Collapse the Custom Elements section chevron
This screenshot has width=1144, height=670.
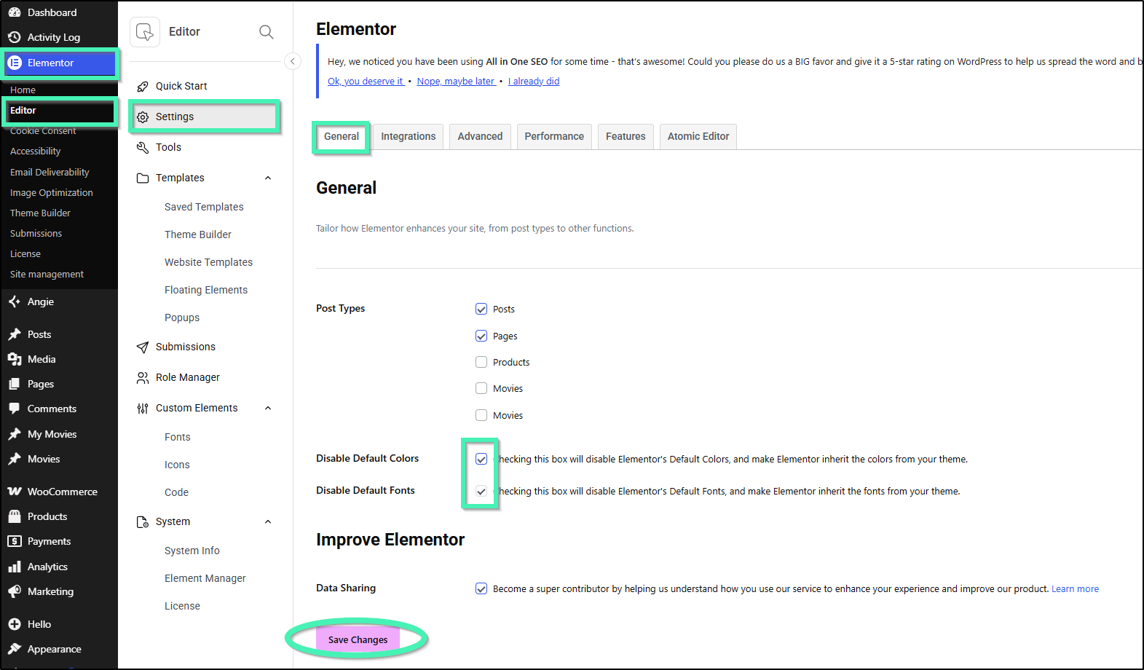point(268,409)
